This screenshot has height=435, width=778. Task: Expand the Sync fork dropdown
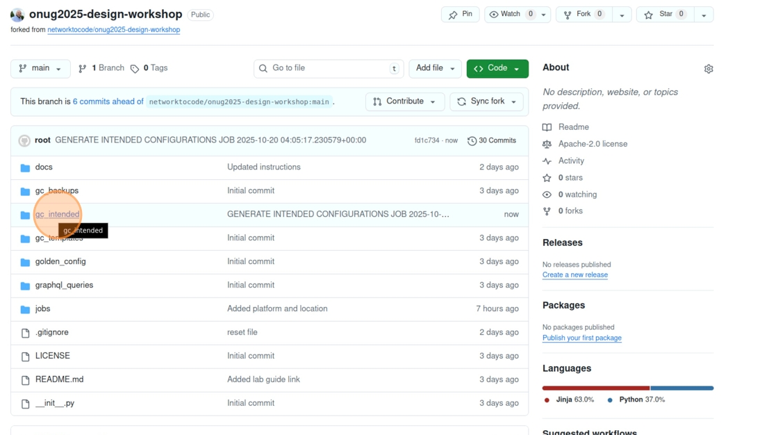point(486,101)
